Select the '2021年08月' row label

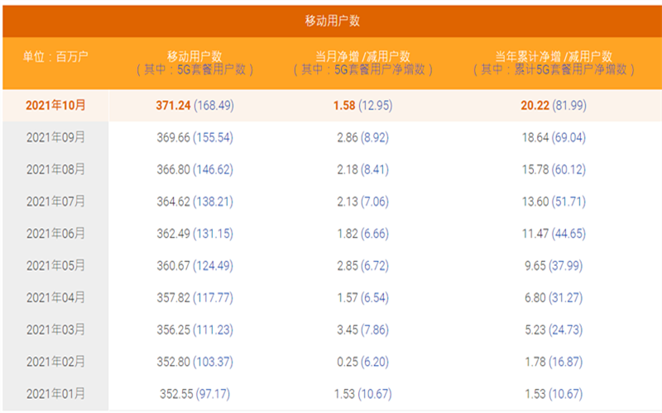55,169
